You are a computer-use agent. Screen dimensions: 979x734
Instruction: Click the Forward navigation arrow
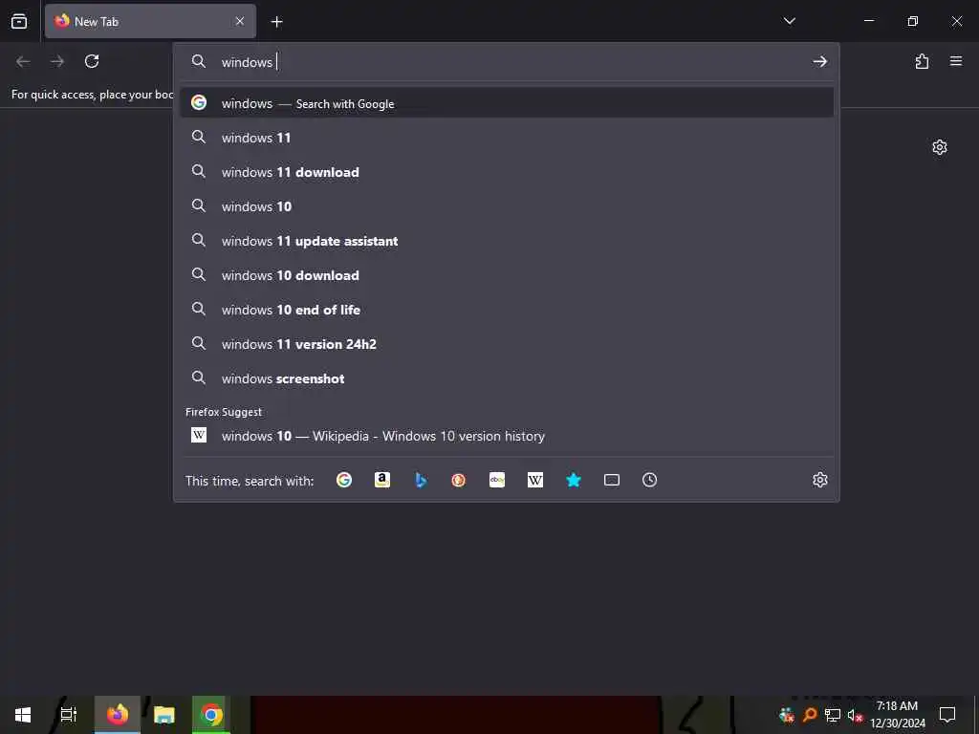(x=57, y=61)
